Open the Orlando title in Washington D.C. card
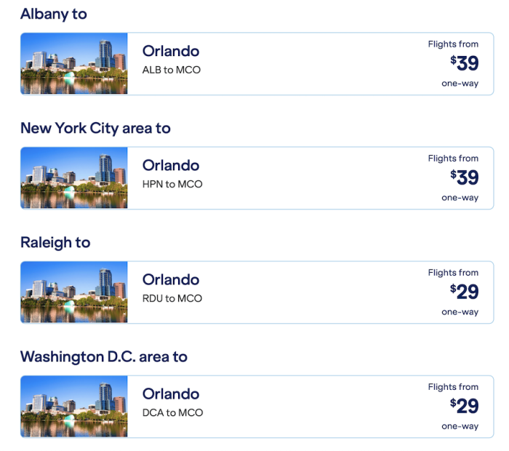The height and width of the screenshot is (451, 509). tap(171, 394)
